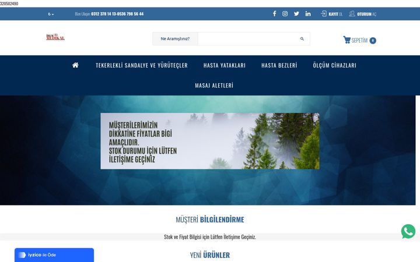Open the Twitter profile icon
This screenshot has width=420, height=262.
point(296,13)
